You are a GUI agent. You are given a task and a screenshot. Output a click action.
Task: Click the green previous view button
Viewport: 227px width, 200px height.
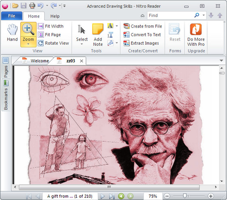[121, 196]
